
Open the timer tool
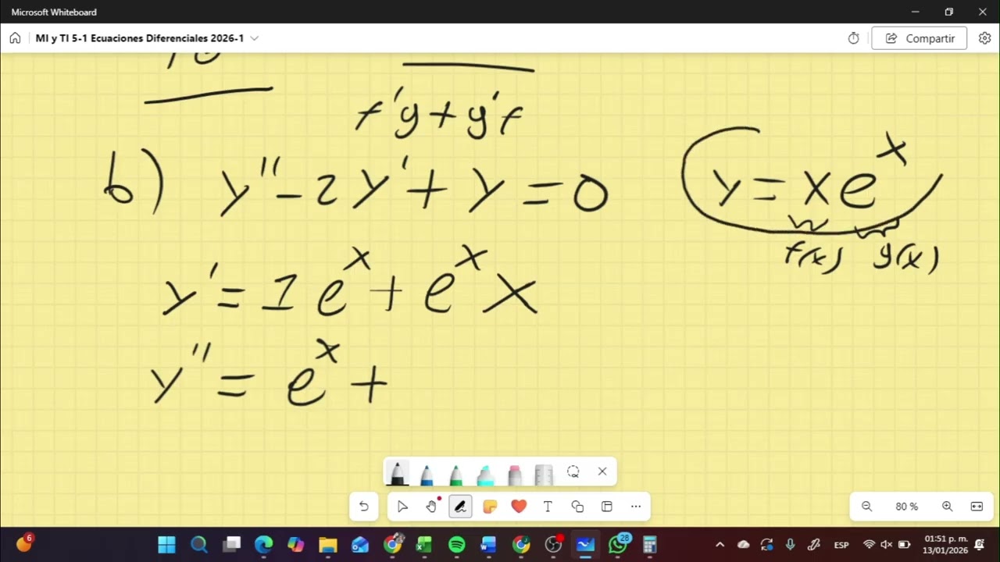tap(853, 38)
